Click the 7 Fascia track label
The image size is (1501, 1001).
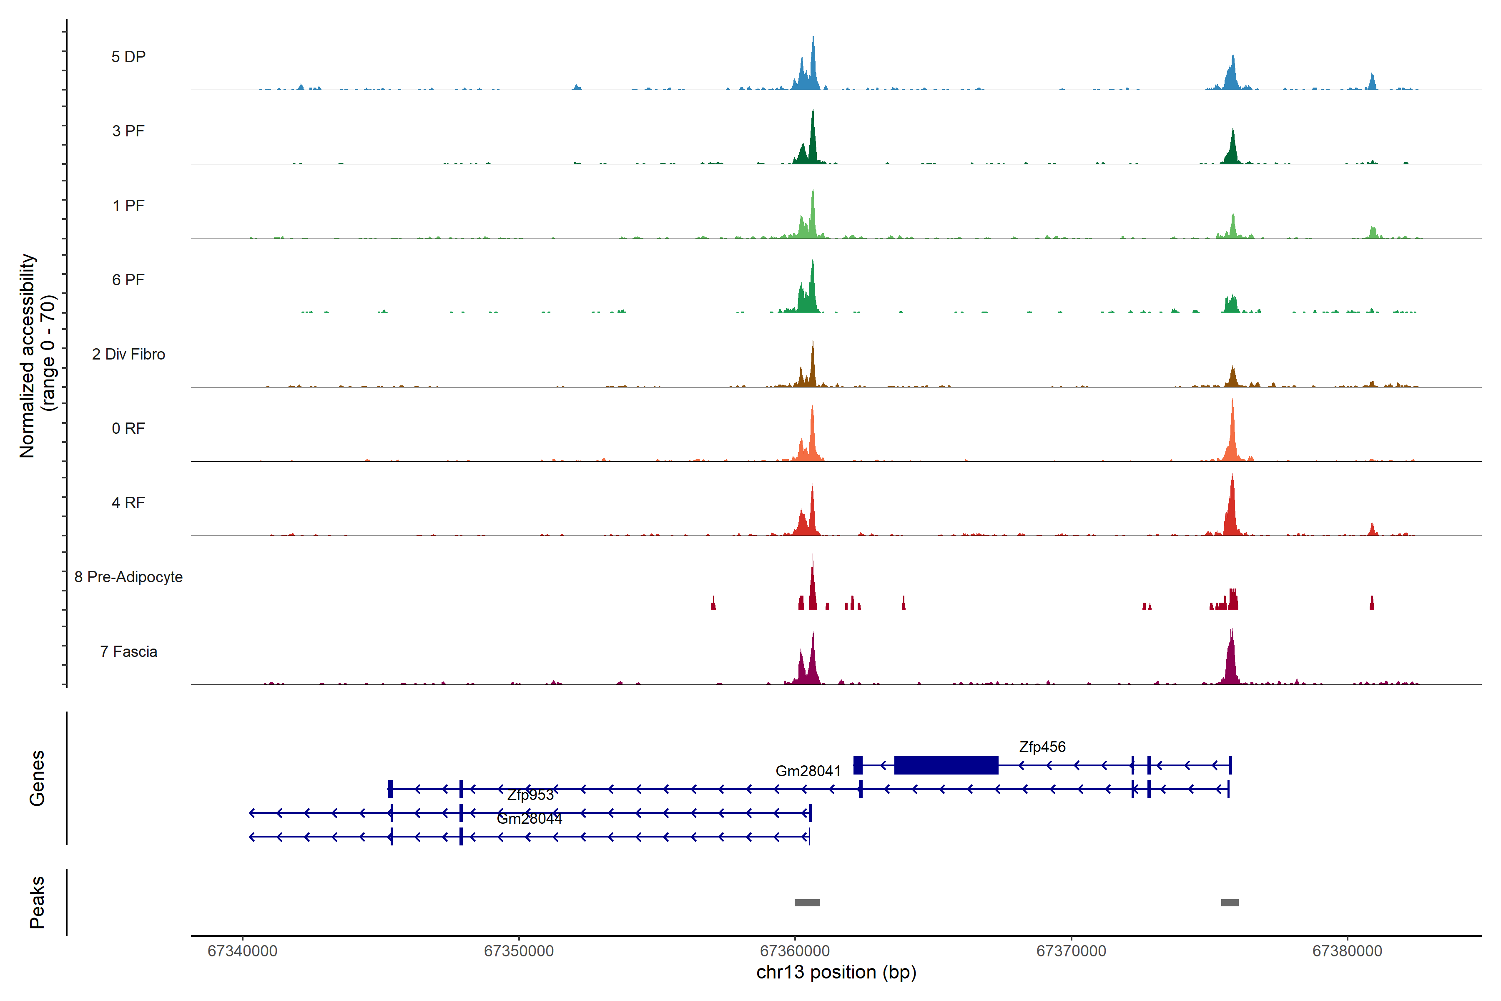tap(128, 652)
